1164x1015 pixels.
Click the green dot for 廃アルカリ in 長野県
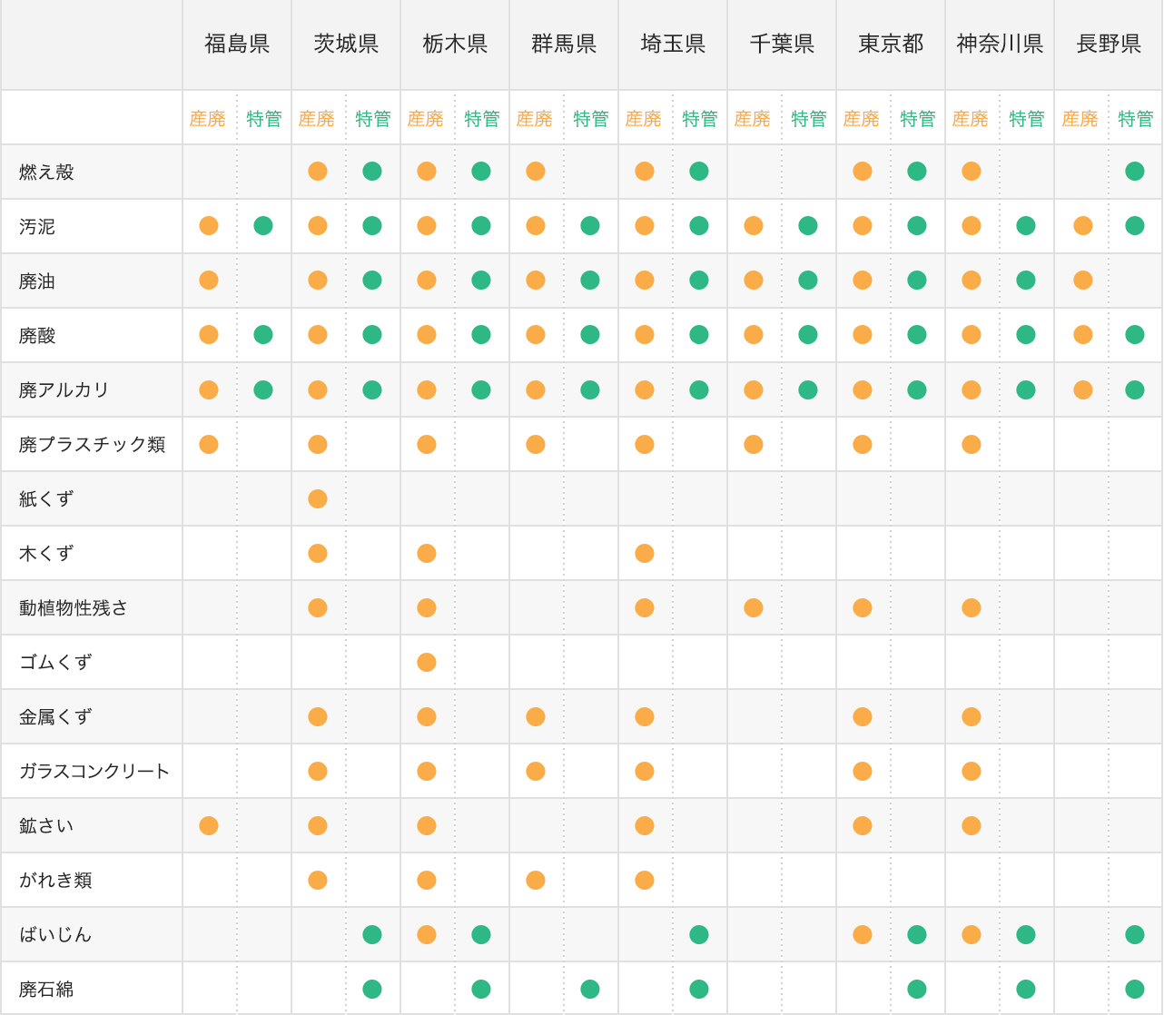(x=1135, y=389)
